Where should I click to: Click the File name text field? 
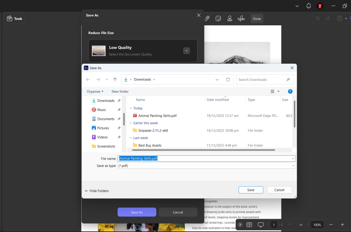pos(206,159)
